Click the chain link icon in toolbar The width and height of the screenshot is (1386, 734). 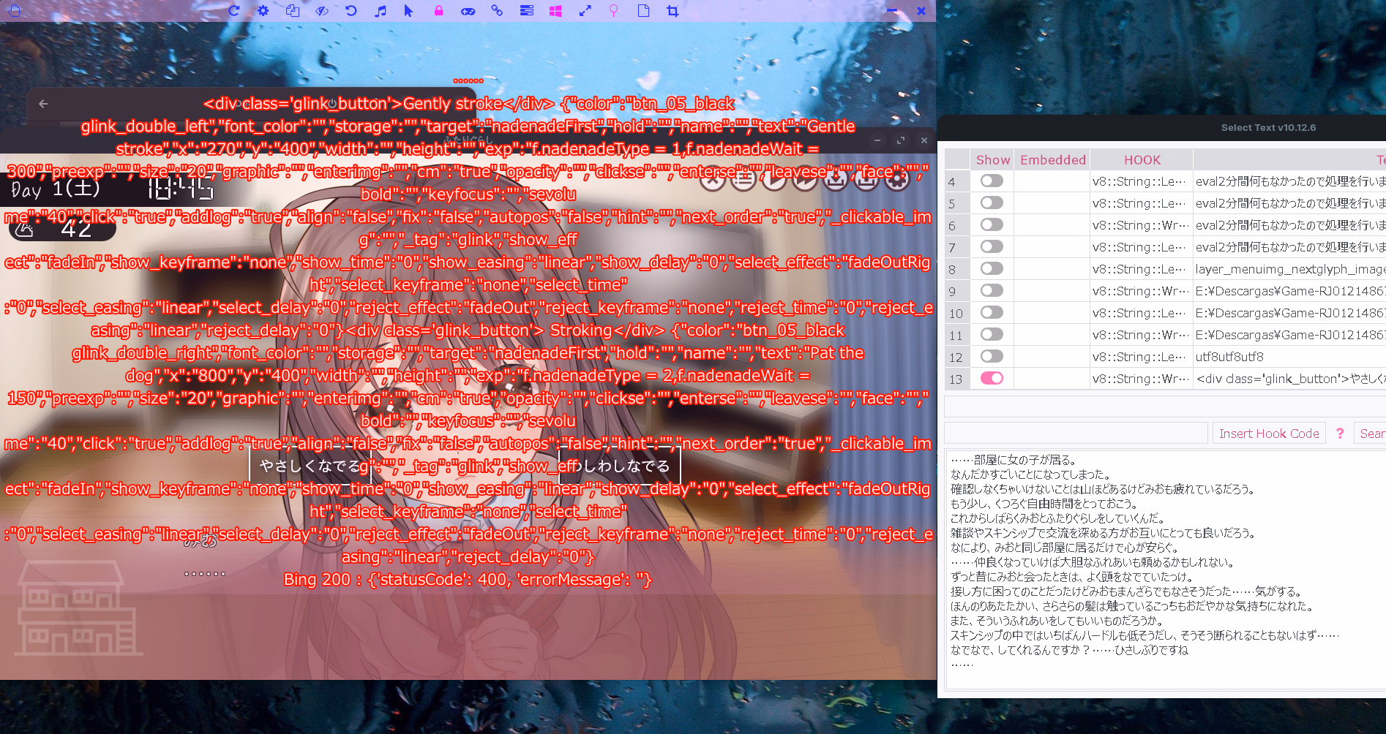click(497, 10)
